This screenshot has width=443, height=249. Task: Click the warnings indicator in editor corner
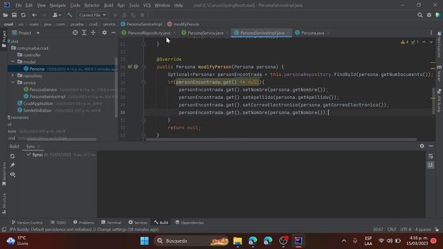[x=404, y=42]
